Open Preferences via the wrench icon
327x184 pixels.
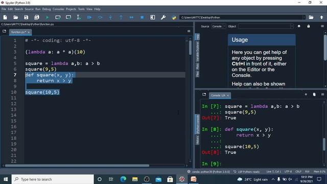(163, 17)
